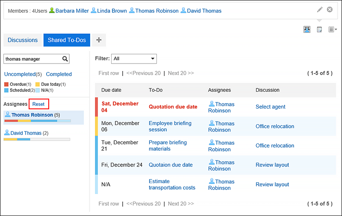
Task: Open the Quotaion due date to-do for December 24
Action: point(171,165)
